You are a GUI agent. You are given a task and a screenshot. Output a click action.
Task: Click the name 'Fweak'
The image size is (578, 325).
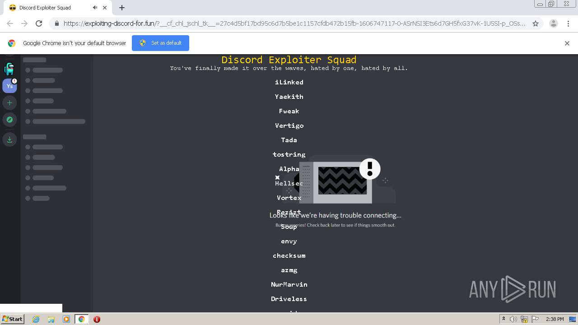point(289,111)
